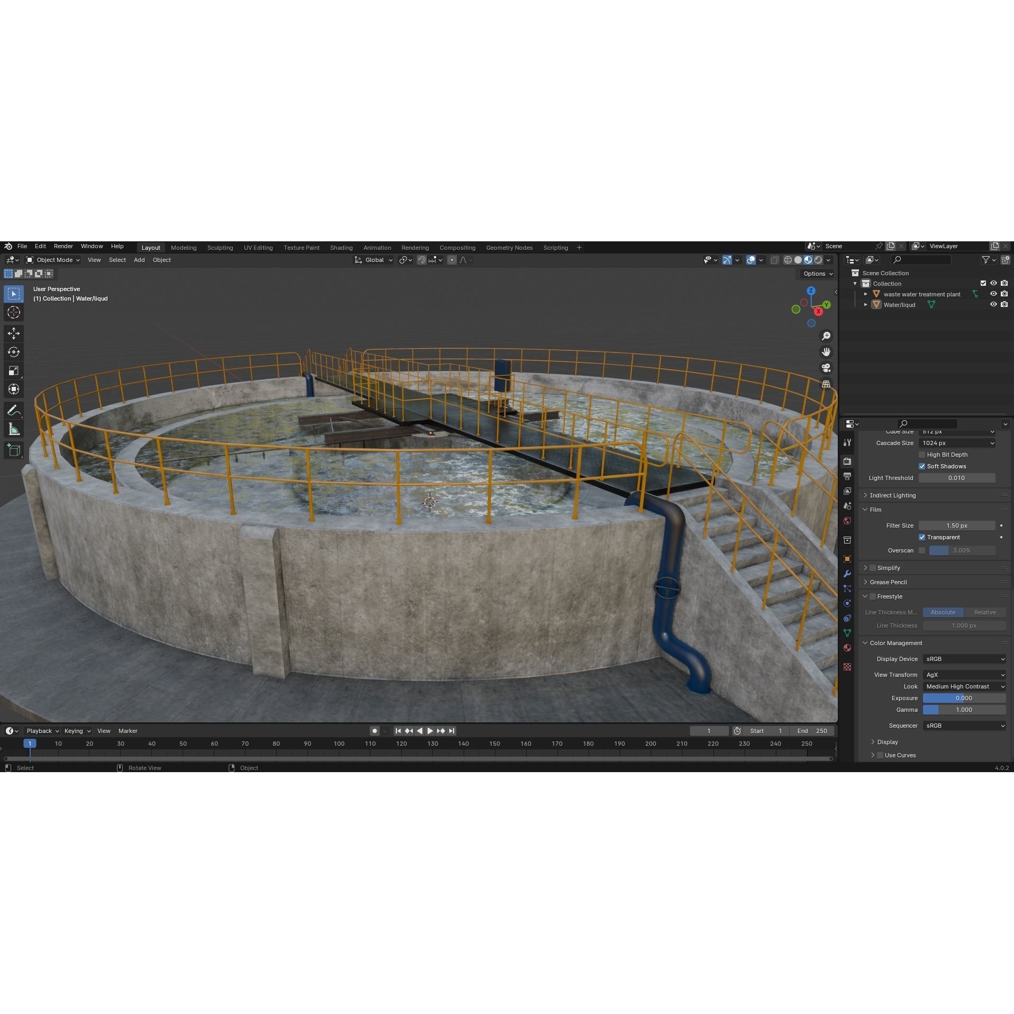Switch viewport to rendered shading mode

818,260
